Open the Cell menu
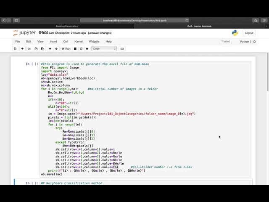Image resolution: width=269 pixels, height=202 pixels. 66,42
